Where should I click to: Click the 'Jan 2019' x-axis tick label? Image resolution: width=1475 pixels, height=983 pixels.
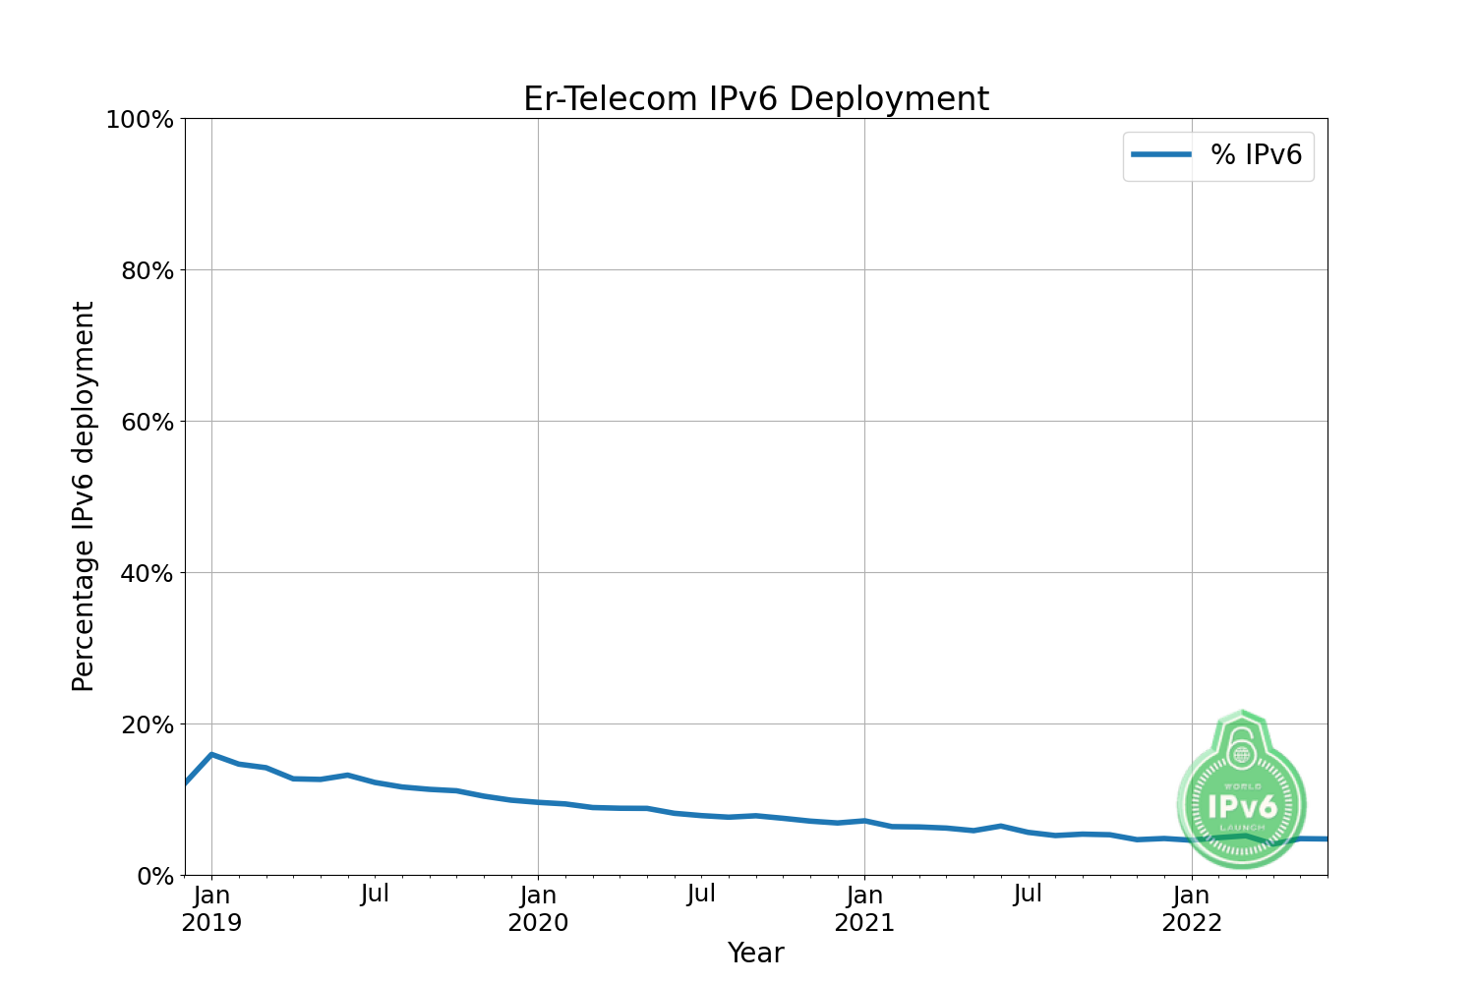pos(211,909)
